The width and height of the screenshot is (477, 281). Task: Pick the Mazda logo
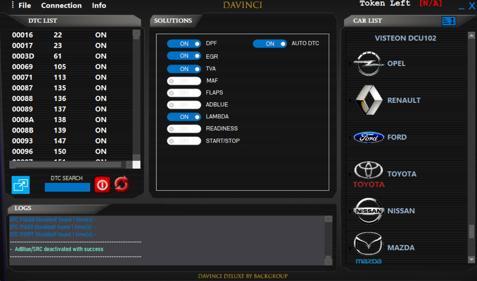[368, 245]
